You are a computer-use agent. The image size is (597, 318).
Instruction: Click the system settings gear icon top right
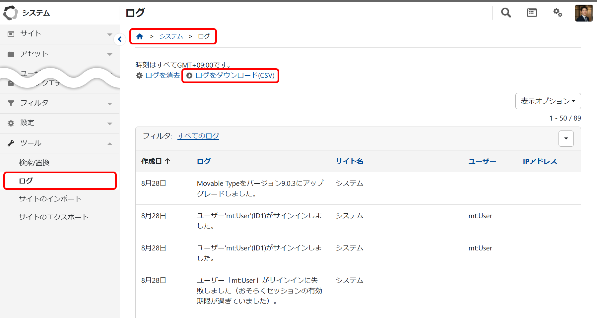(x=558, y=13)
